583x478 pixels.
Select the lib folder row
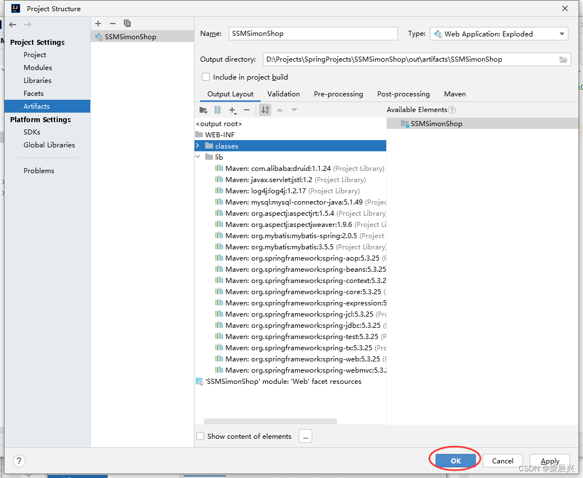[290, 157]
